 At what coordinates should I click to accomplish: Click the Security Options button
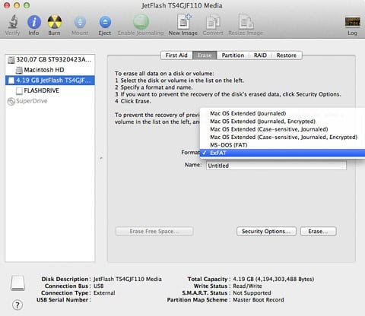(266, 231)
